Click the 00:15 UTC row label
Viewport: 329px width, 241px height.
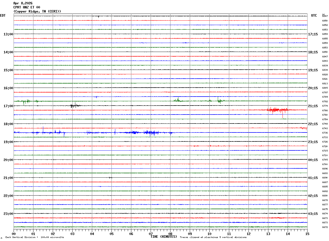point(313,160)
